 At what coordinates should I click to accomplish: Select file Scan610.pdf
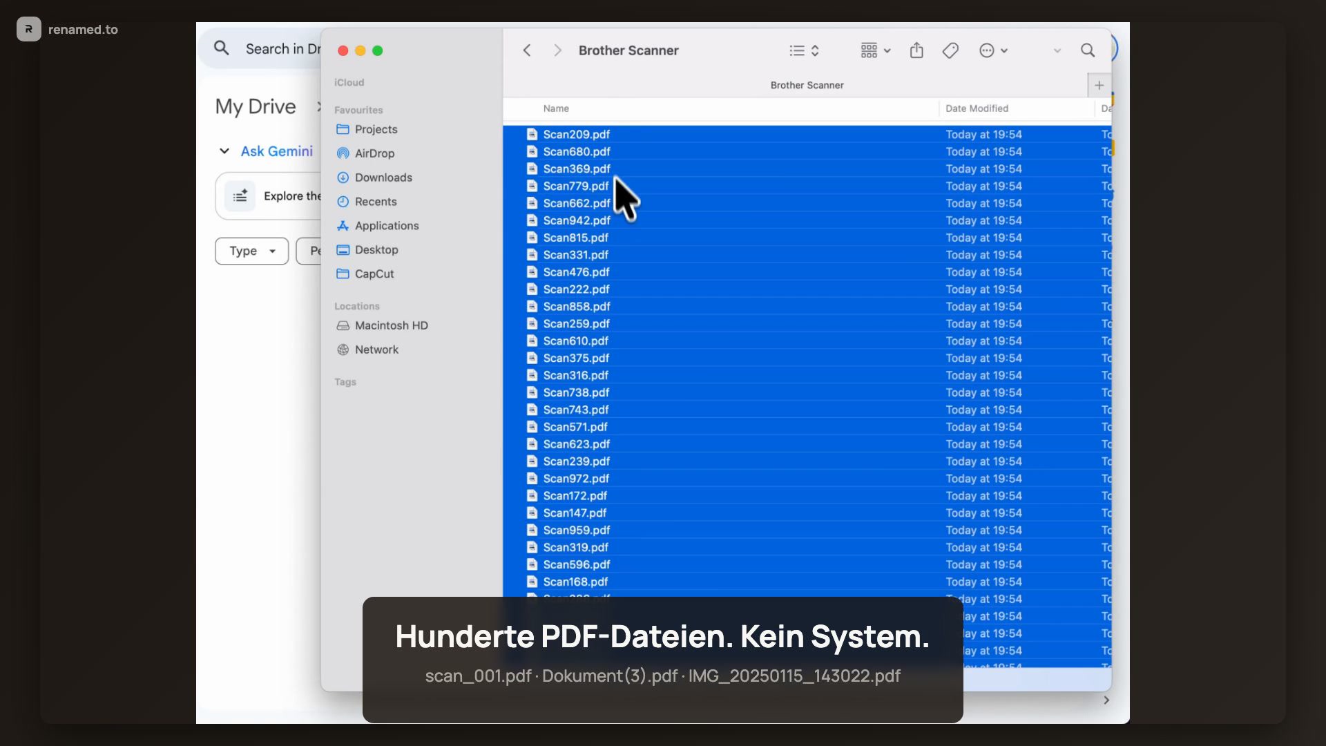click(807, 341)
